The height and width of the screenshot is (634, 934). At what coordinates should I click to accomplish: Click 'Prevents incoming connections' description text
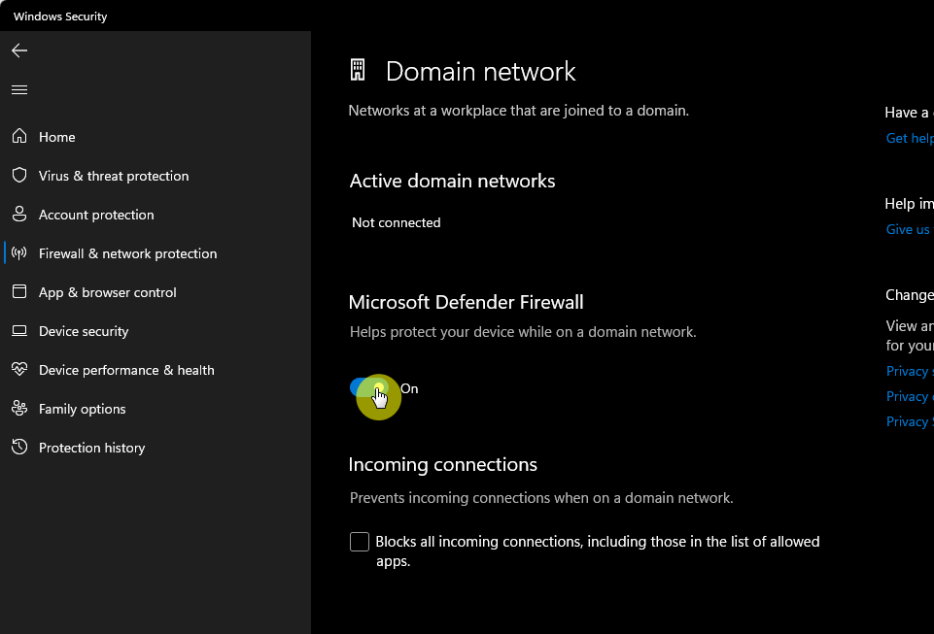coord(541,498)
